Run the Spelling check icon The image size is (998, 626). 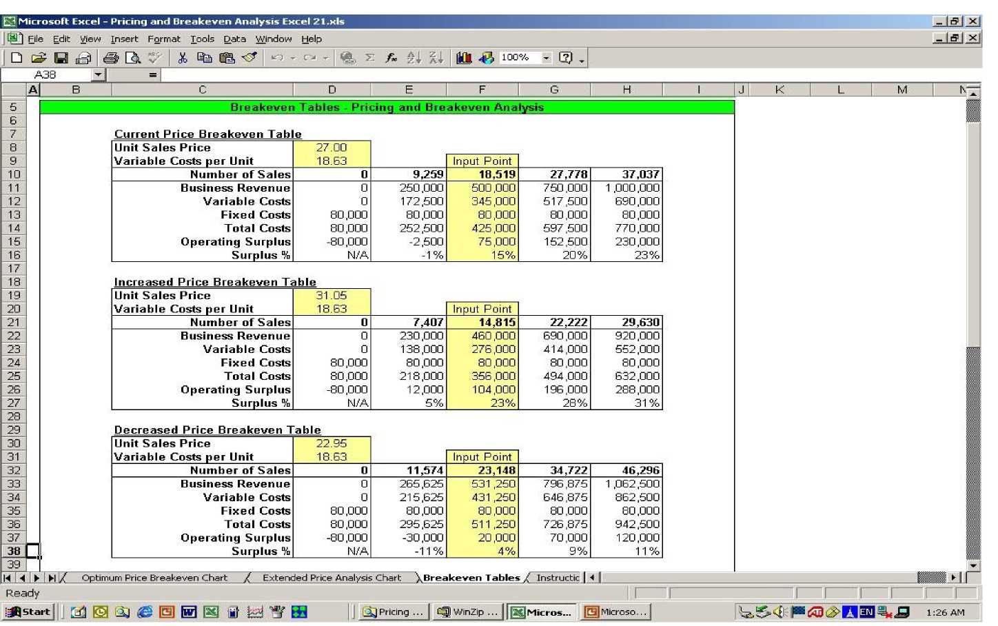pos(154,58)
